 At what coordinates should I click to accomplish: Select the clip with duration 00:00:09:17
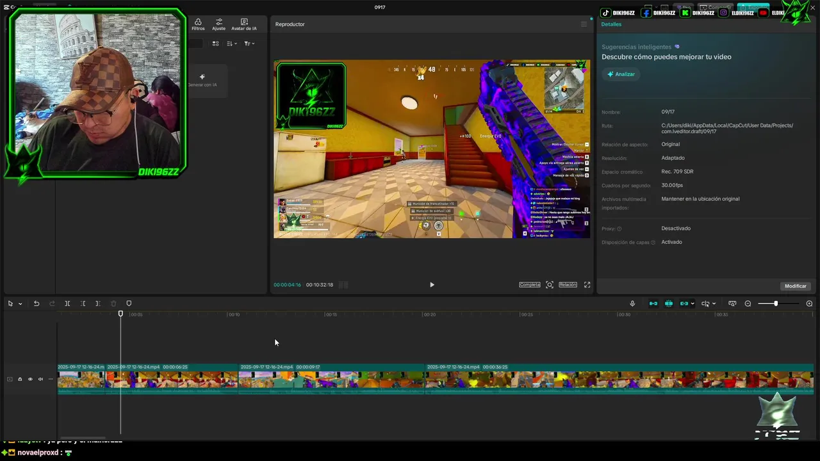pyautogui.click(x=332, y=379)
